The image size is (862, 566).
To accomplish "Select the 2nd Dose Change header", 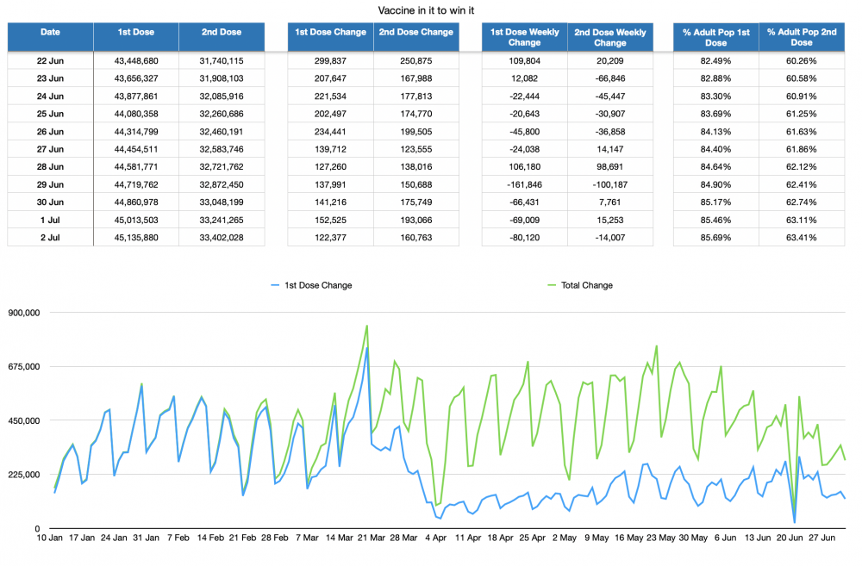I will [x=416, y=37].
